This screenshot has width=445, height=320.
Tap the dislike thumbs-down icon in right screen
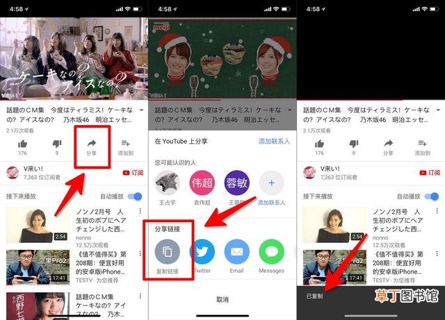click(x=354, y=144)
